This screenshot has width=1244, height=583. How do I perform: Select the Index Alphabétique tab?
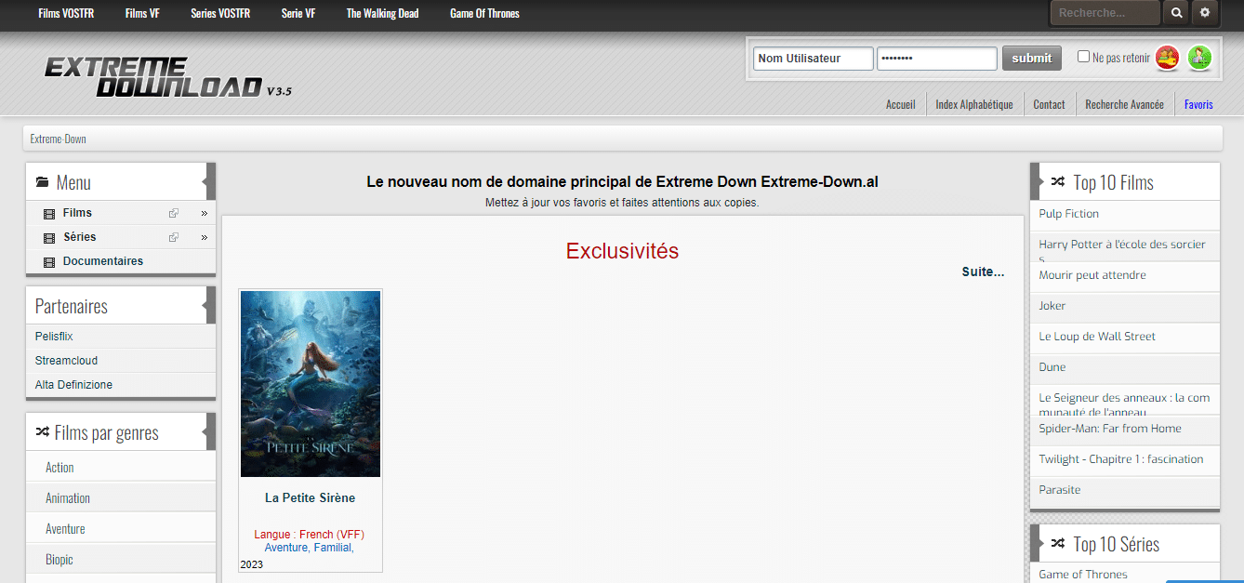tap(973, 104)
